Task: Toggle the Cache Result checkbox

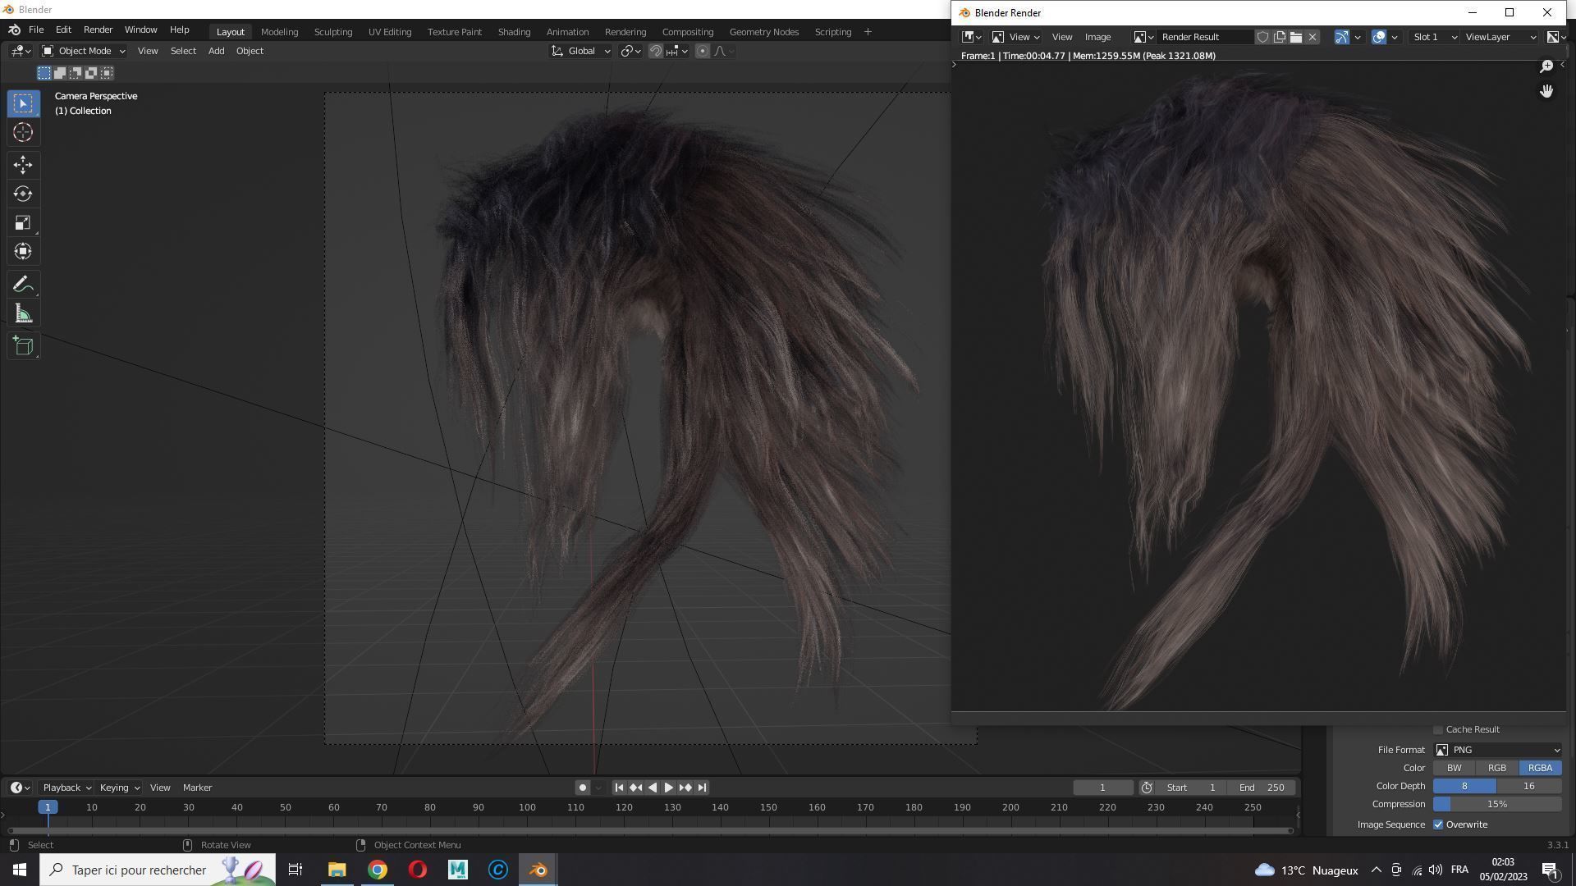Action: pyautogui.click(x=1438, y=729)
